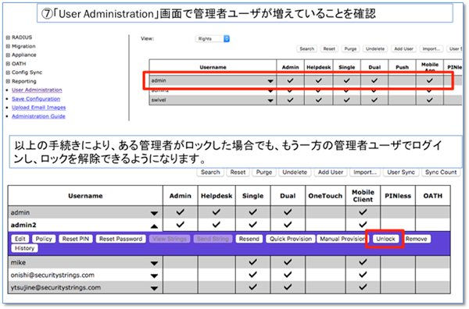
Task: Click the Quick Provision button
Action: click(291, 239)
